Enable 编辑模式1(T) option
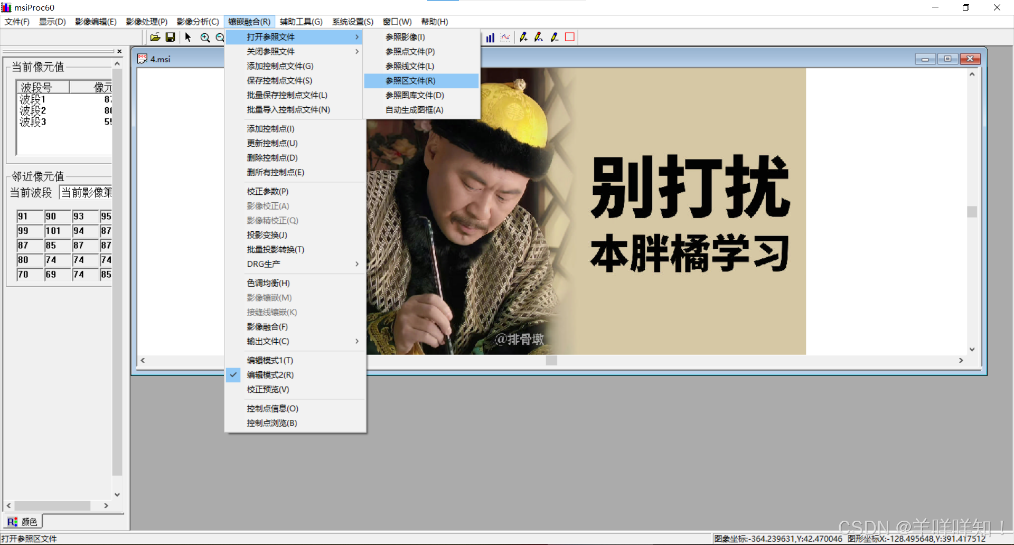 295,360
